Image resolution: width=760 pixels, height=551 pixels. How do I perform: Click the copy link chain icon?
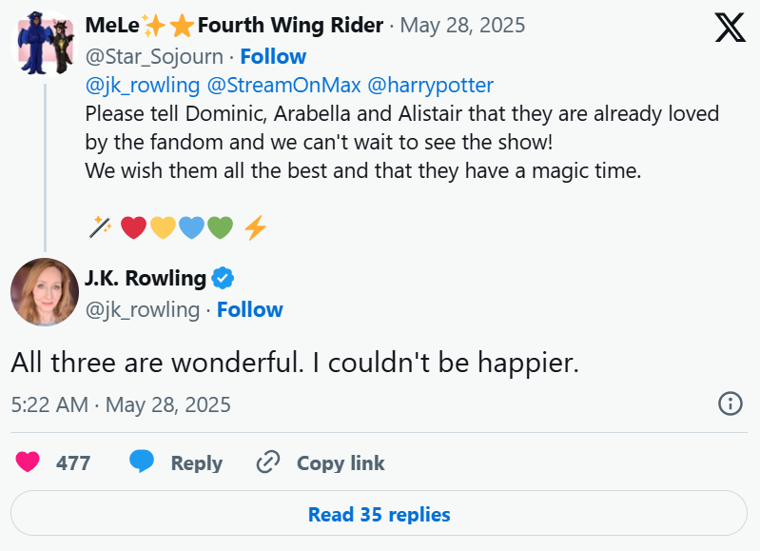(268, 462)
